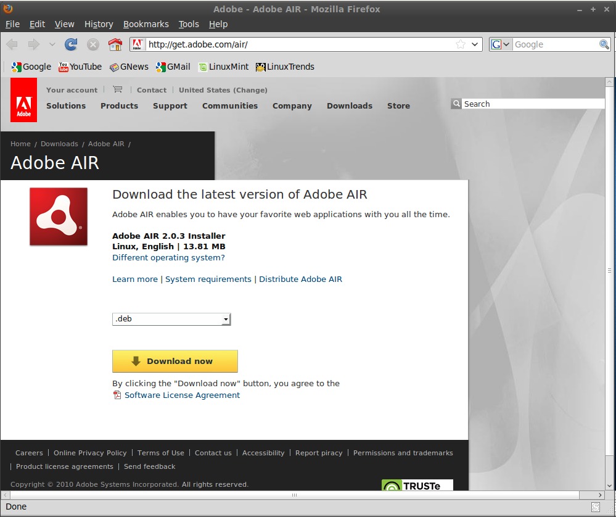Viewport: 616px width, 517px height.
Task: Click in the Adobe site Search field
Action: 533,104
